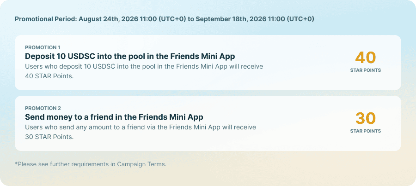Click the Promotion 1 card background
The height and width of the screenshot is (186, 416).
point(208,63)
